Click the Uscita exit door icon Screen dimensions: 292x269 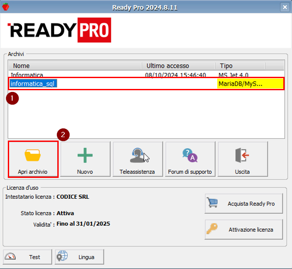(242, 155)
